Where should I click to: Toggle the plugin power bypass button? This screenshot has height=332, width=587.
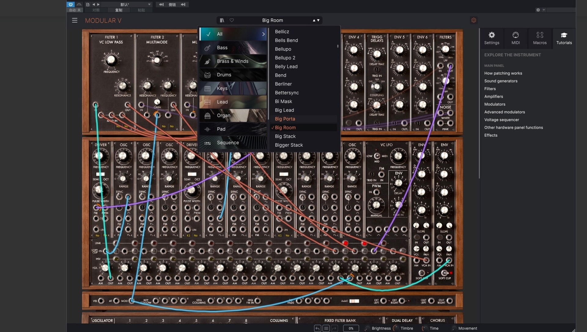coord(71,4)
